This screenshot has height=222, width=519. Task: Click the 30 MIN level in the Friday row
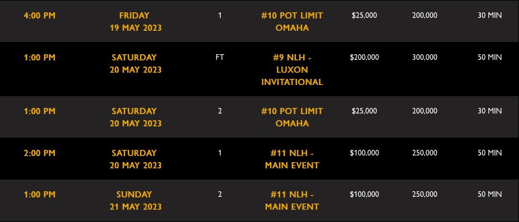[x=489, y=16]
